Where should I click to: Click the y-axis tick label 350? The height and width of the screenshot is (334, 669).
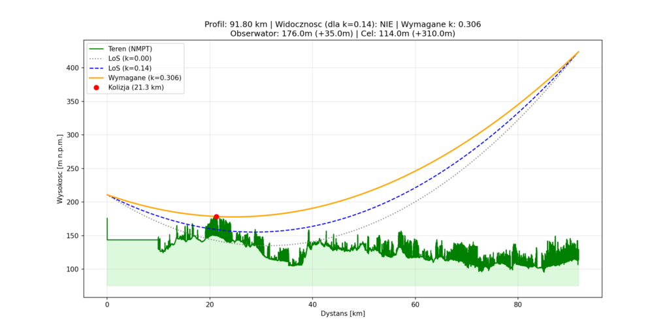click(73, 102)
